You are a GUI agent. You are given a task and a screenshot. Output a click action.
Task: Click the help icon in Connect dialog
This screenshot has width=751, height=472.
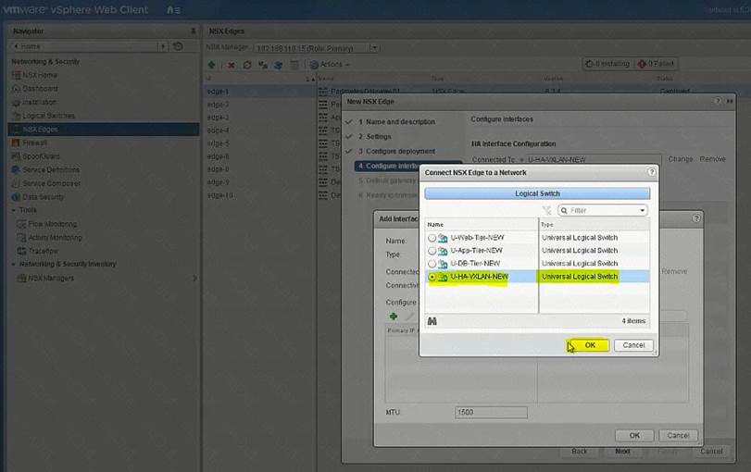point(651,172)
